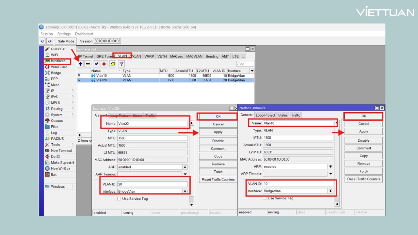Image resolution: width=418 pixels, height=235 pixels.
Task: Click the blue checkmark enable icon
Action: 96,64
